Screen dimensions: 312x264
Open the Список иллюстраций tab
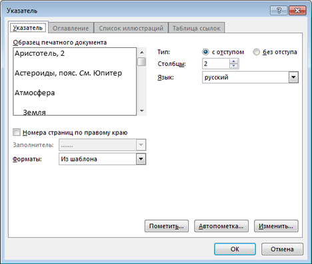pyautogui.click(x=131, y=28)
